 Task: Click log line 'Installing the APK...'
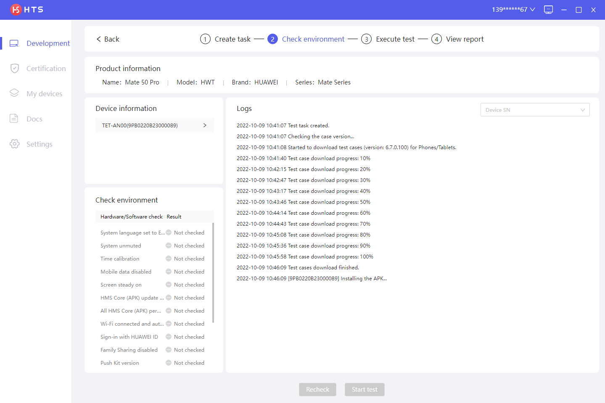[x=312, y=278]
